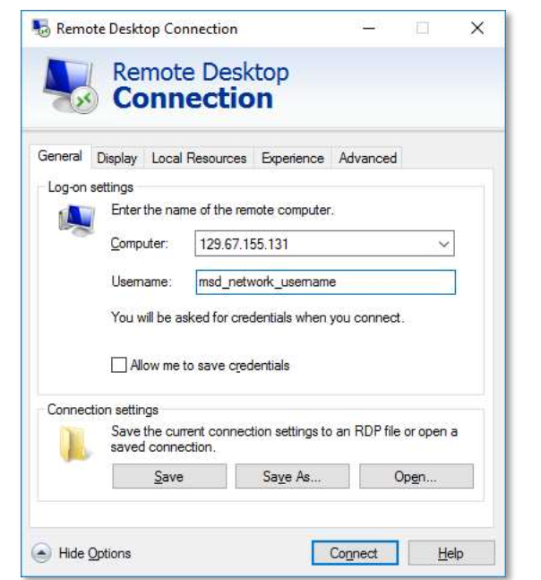Click the Help button
541x580 pixels.
[x=451, y=553]
